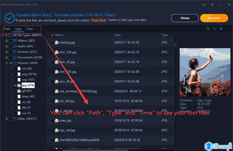The width and height of the screenshot is (233, 151).
Task: Check the Videos (297) checkbox
Action: tap(11, 41)
